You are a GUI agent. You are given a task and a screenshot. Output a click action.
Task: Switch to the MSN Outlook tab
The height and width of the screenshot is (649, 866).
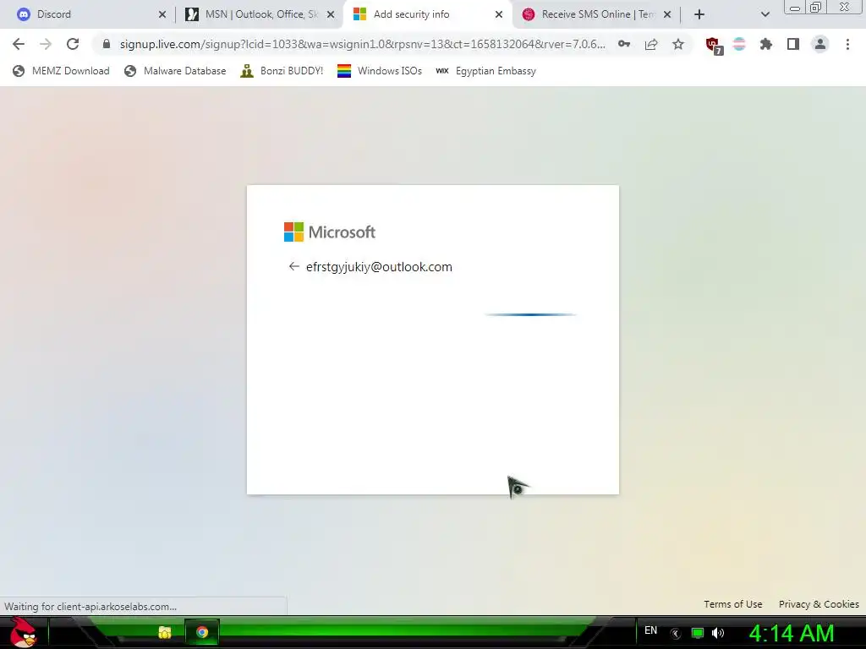(x=260, y=14)
